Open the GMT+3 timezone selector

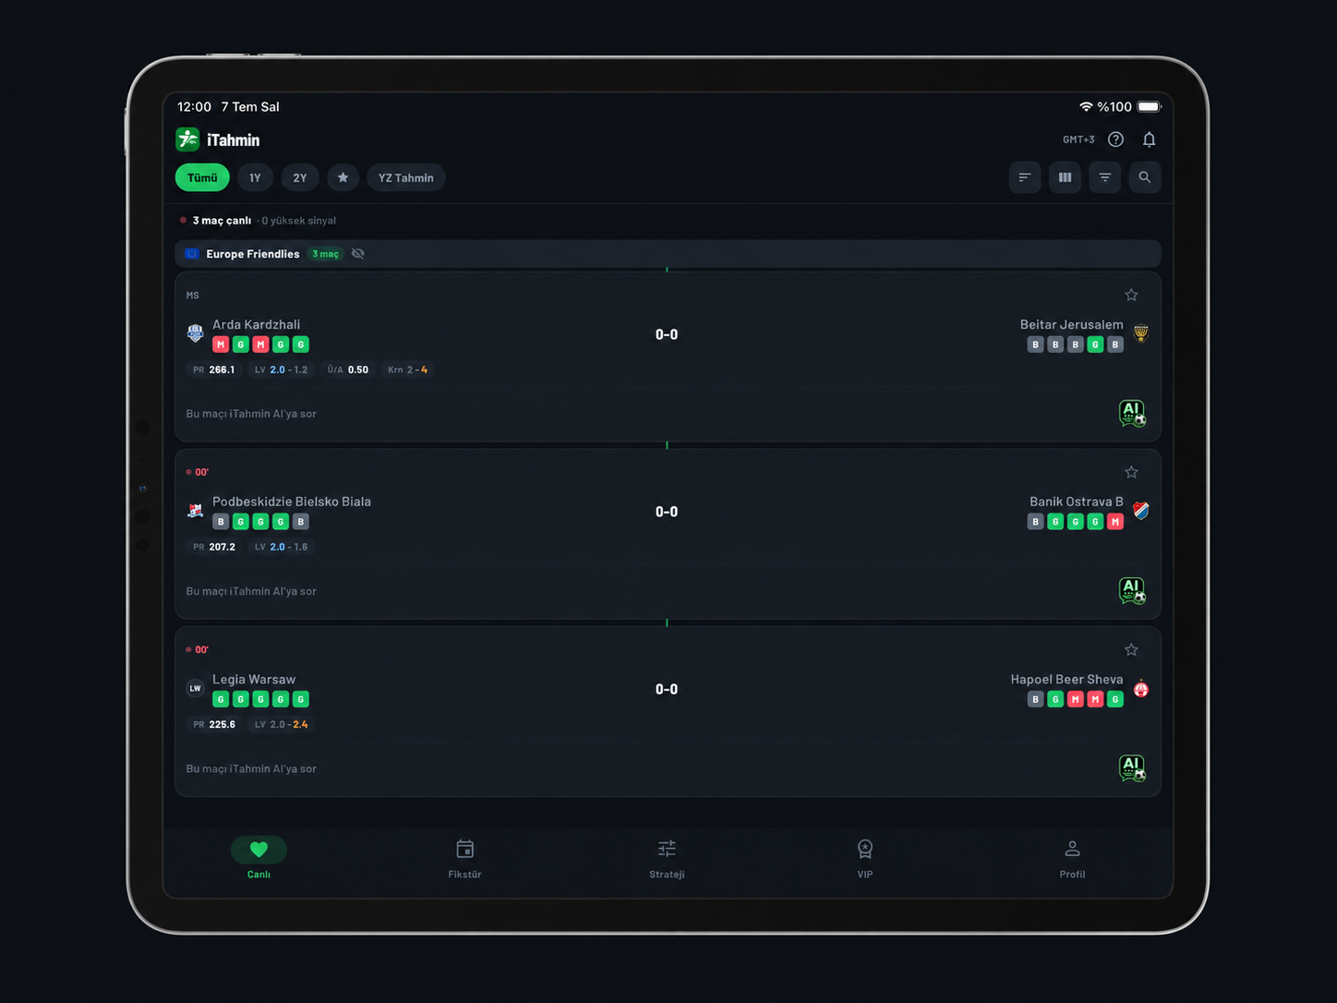[1078, 139]
